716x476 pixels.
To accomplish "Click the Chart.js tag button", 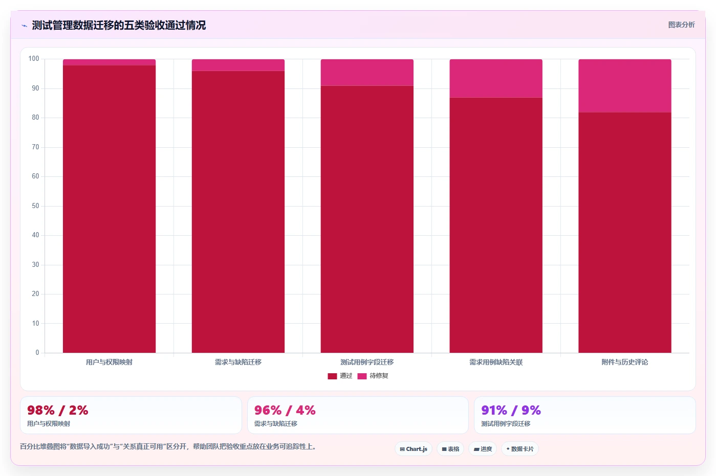I will pyautogui.click(x=414, y=449).
